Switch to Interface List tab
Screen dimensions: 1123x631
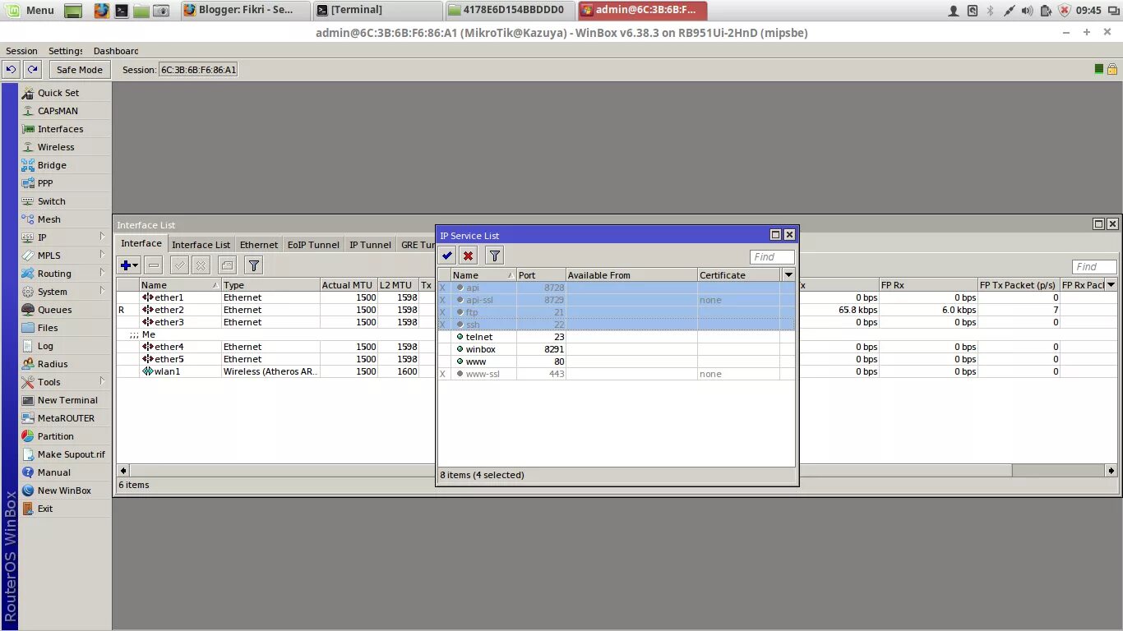pyautogui.click(x=201, y=245)
